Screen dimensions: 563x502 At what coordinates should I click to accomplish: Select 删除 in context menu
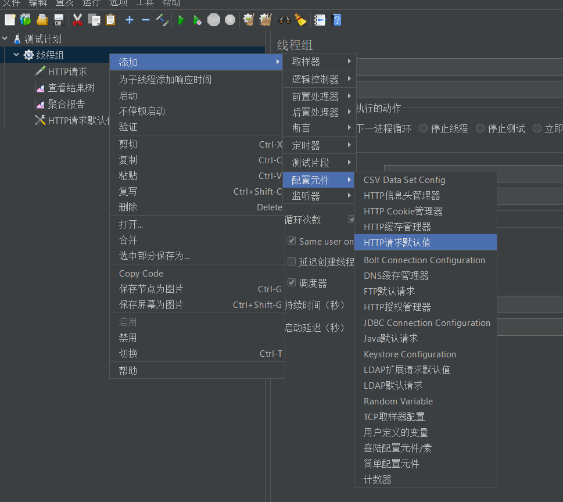tap(197, 207)
